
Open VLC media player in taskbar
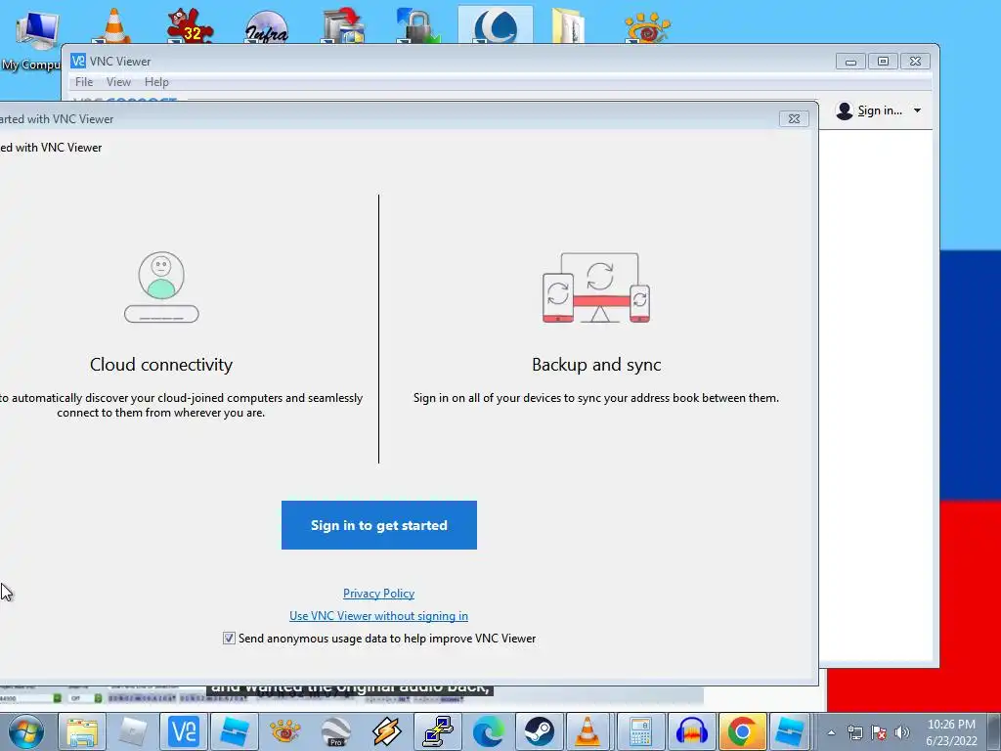[x=588, y=731]
